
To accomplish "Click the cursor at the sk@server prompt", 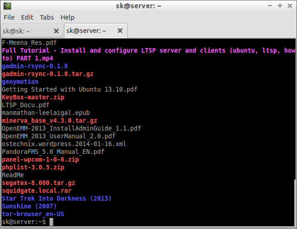I will (x=51, y=222).
